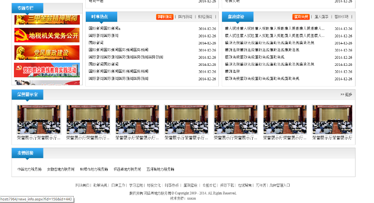The height and width of the screenshot is (203, 374).
Task: Visit the 中国地方税务局 friend link
Action: 29,169
